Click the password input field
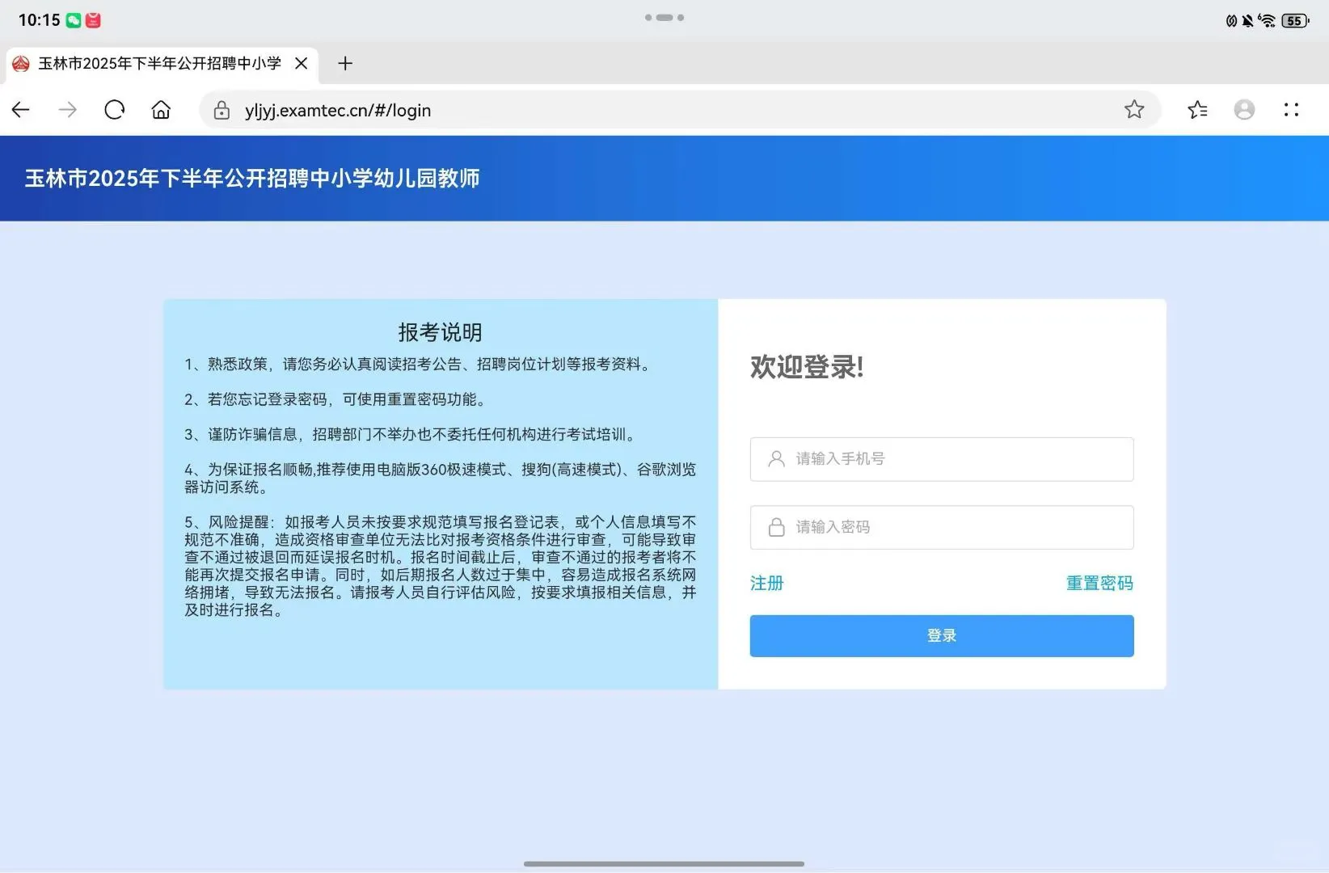 tap(941, 526)
